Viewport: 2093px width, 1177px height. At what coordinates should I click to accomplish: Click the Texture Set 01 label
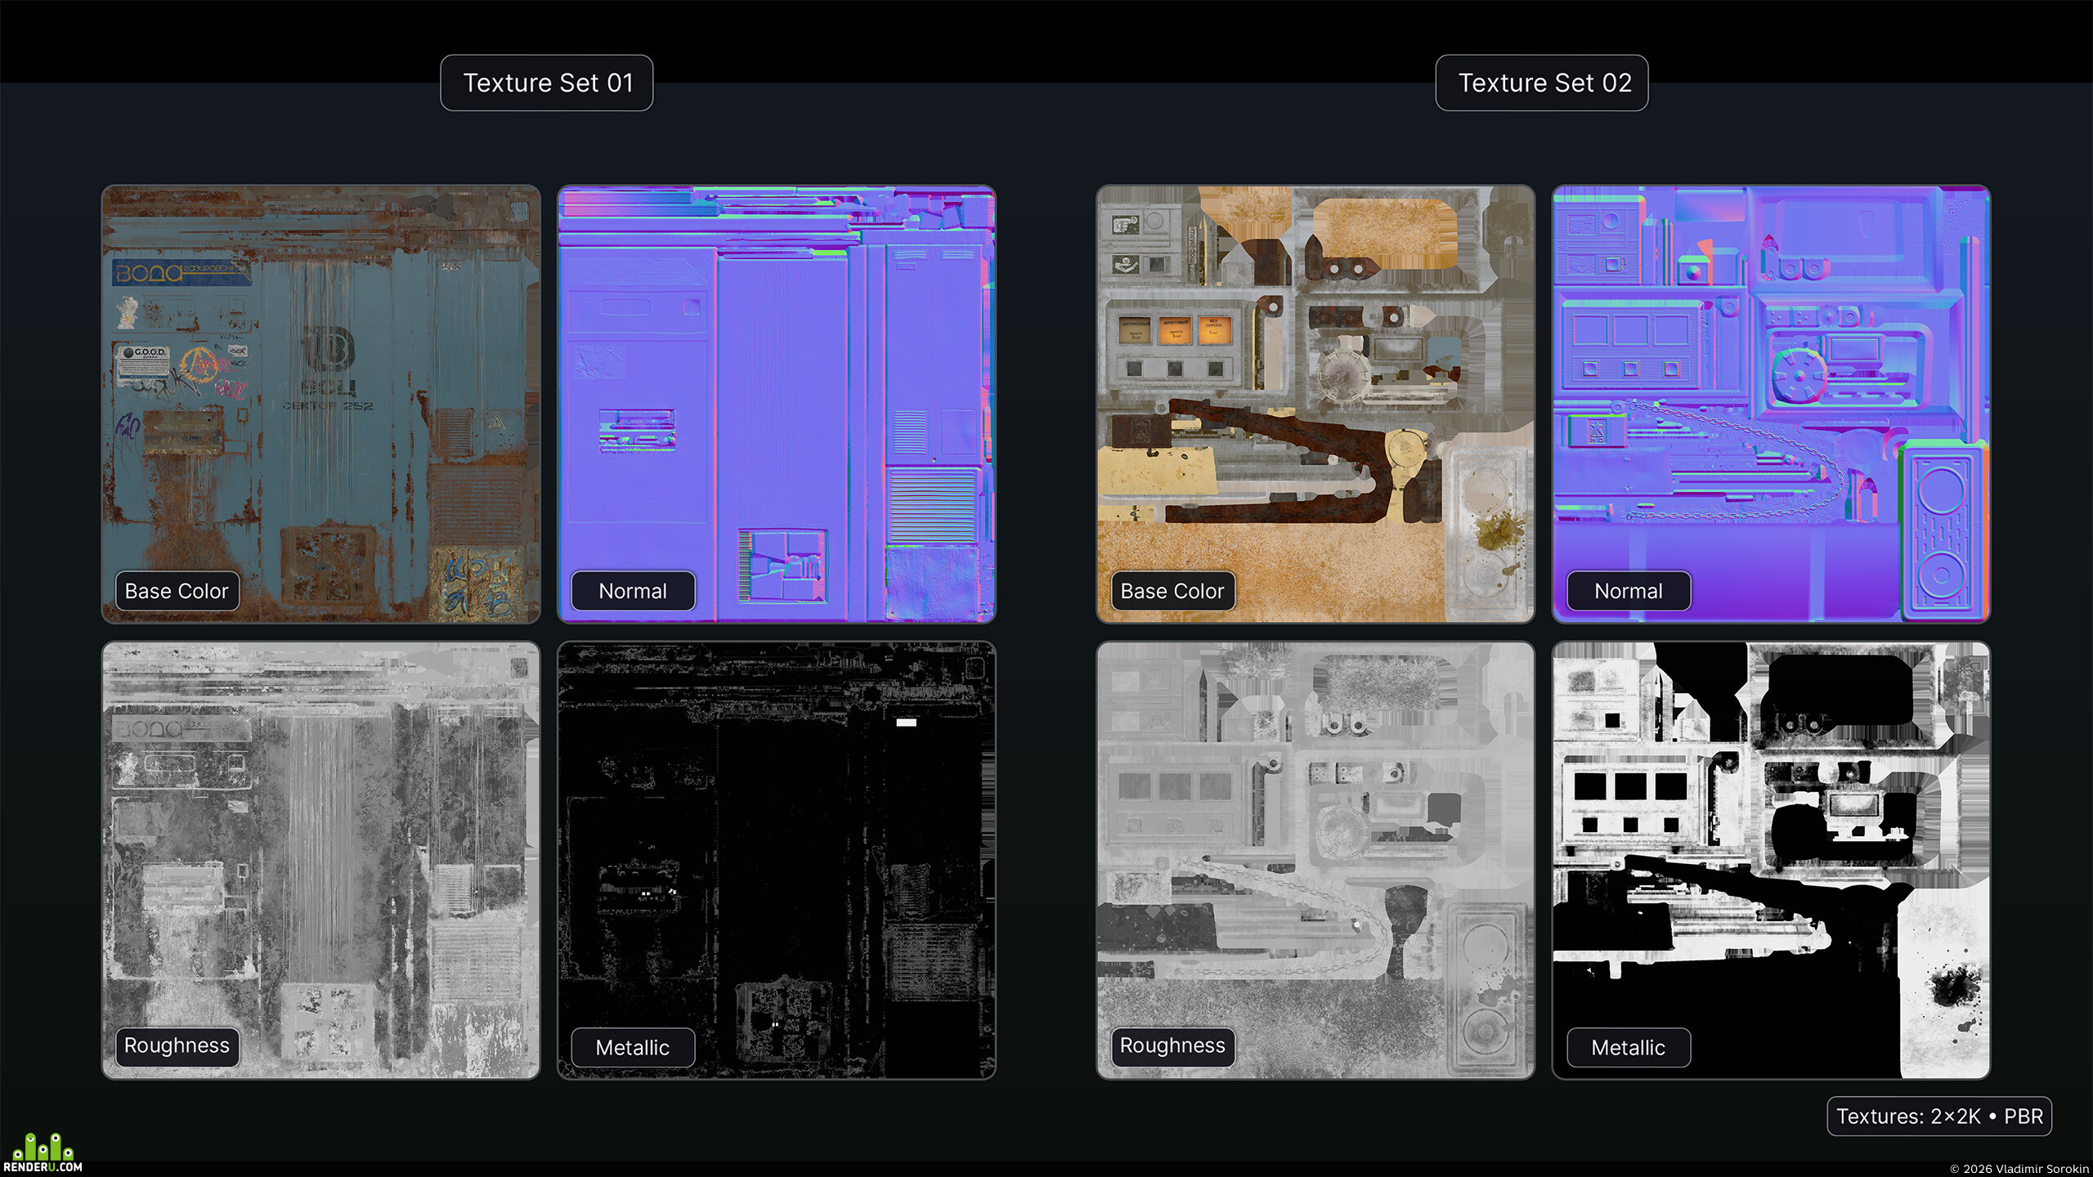546,83
